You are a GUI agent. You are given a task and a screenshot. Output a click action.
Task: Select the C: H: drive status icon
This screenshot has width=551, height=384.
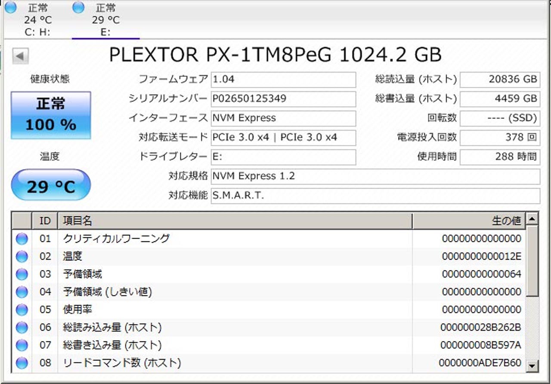pos(10,7)
